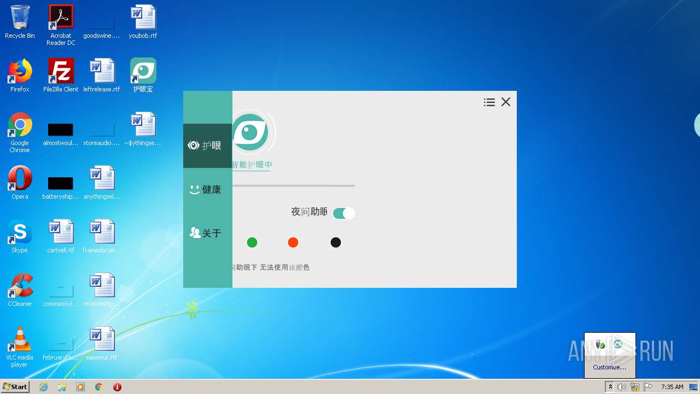This screenshot has height=394, width=700.
Task: Open the volume speaker tray icon
Action: click(x=622, y=387)
